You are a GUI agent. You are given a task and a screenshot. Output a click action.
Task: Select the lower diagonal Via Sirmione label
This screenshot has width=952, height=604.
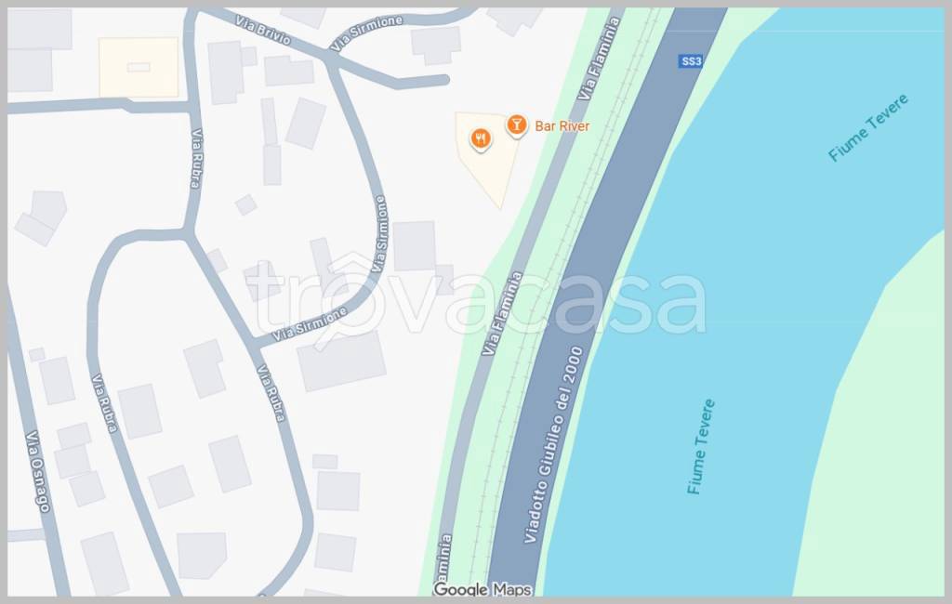click(309, 324)
